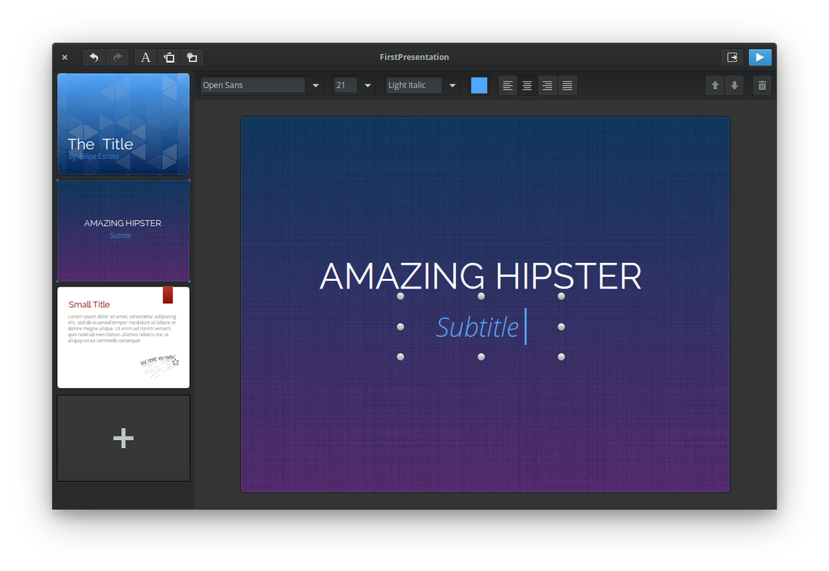The width and height of the screenshot is (829, 571).
Task: Click the redo arrow button
Action: click(117, 57)
